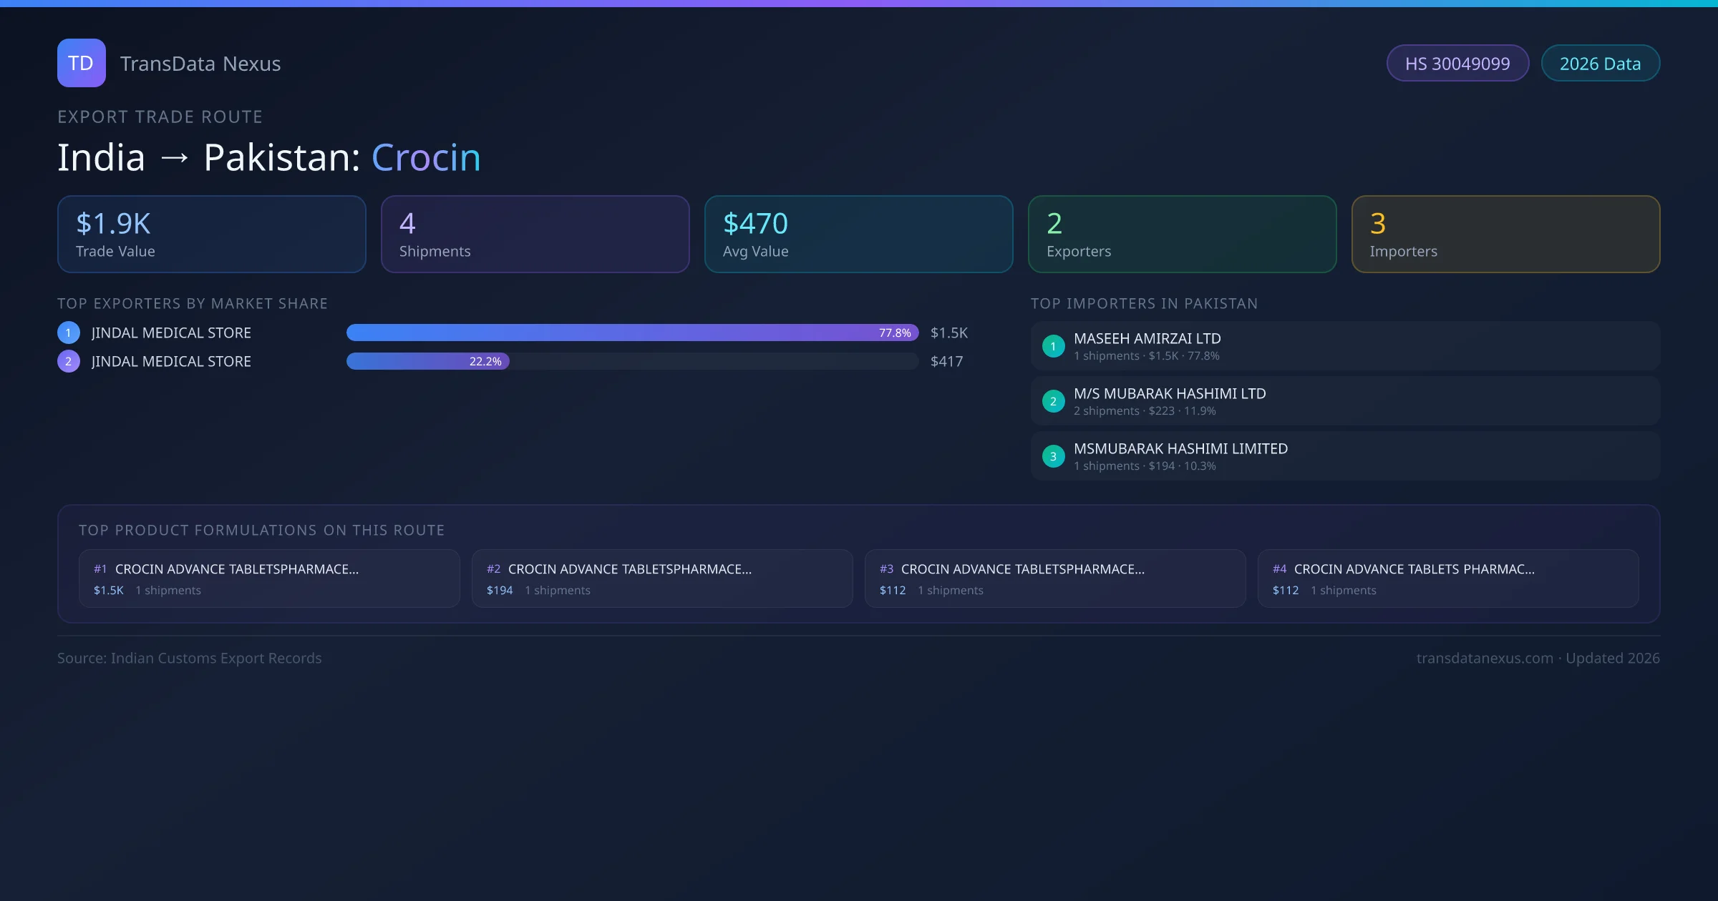1718x901 pixels.
Task: Select the $1.9K Trade Value card
Action: tap(211, 235)
